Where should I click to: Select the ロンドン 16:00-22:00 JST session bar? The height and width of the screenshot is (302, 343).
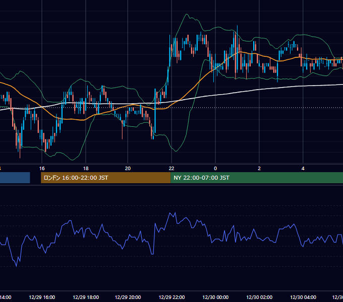(x=105, y=178)
